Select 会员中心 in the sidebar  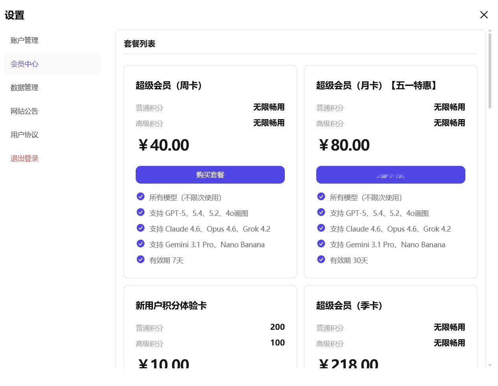coord(24,64)
